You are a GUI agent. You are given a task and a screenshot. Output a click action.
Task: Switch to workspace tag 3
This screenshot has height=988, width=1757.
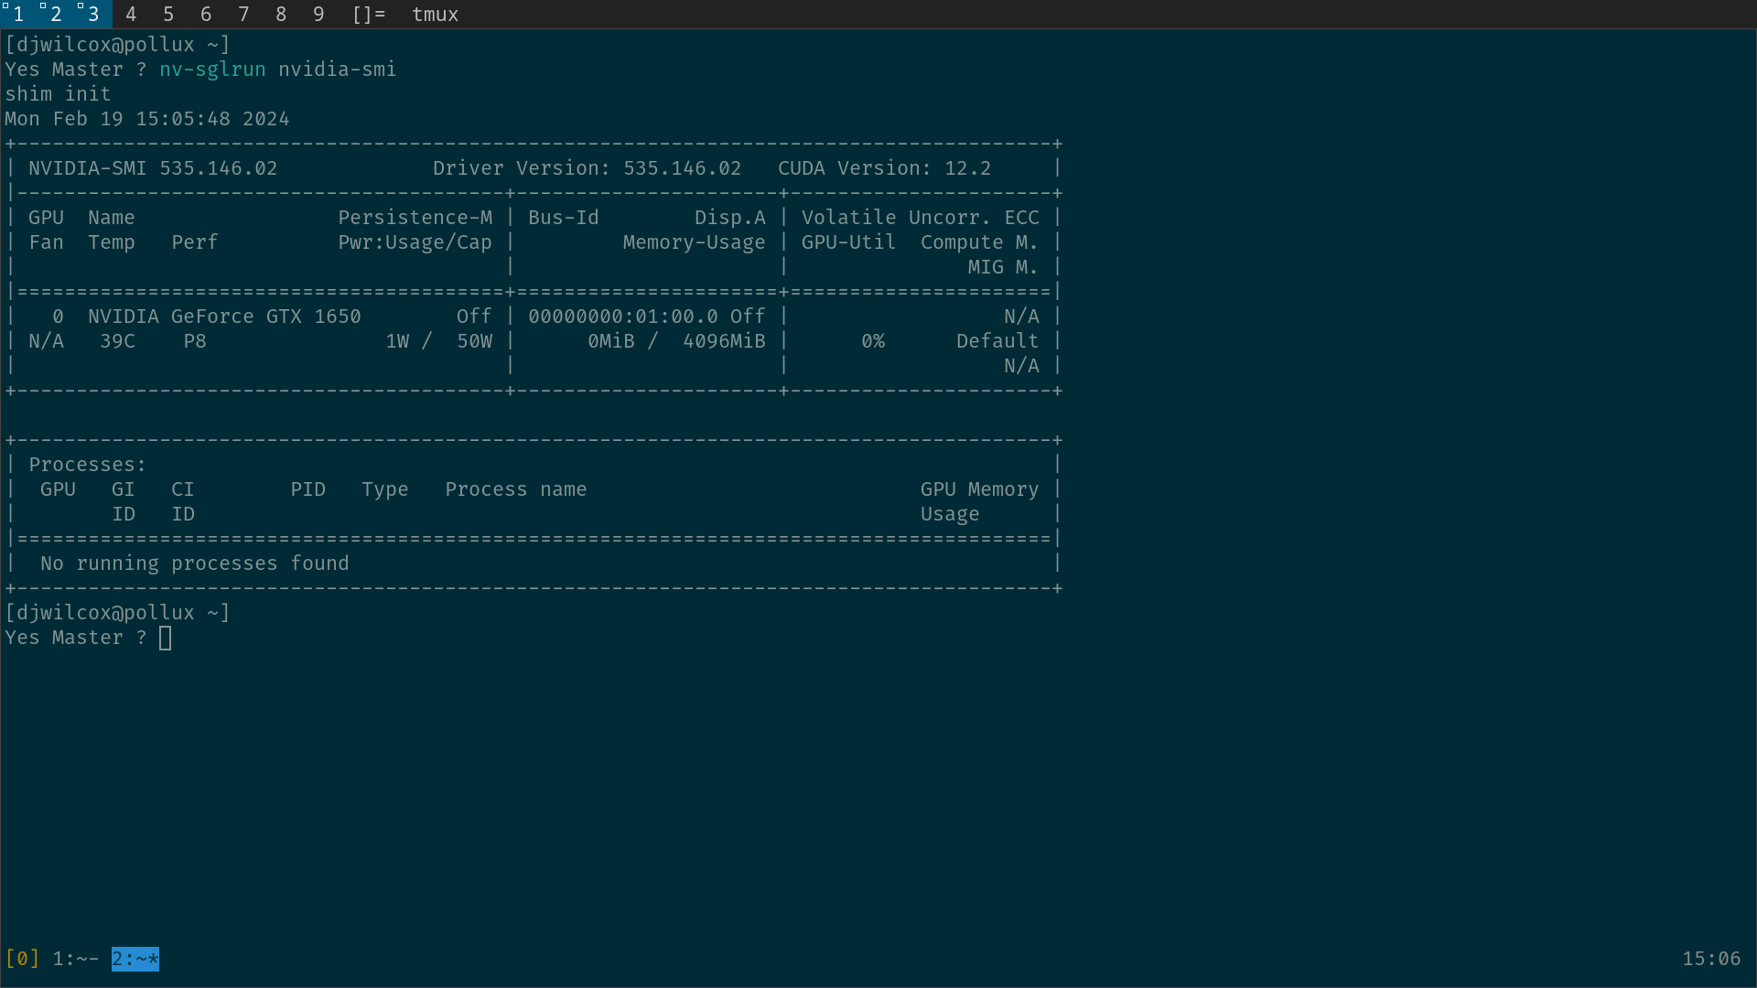tap(93, 14)
